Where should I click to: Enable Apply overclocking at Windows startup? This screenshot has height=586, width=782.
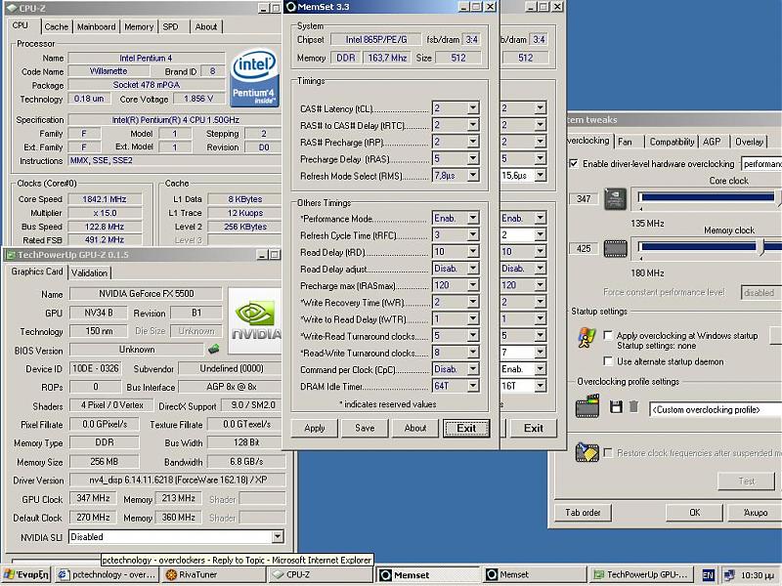pyautogui.click(x=608, y=335)
